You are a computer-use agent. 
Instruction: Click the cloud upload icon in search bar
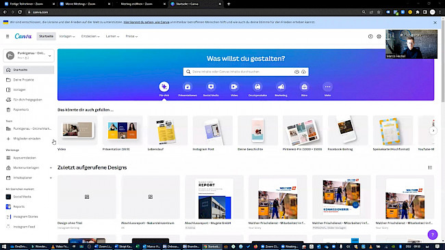point(304,72)
